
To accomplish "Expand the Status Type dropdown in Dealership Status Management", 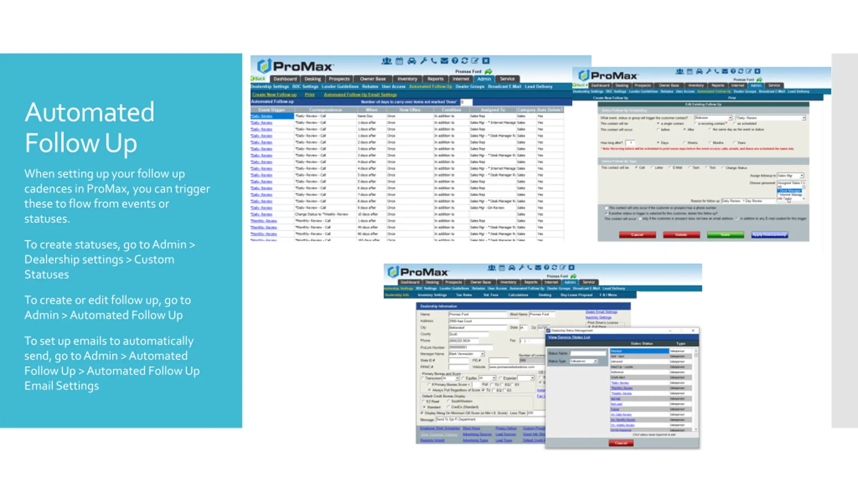I will tap(584, 361).
